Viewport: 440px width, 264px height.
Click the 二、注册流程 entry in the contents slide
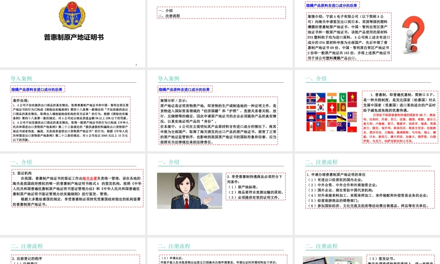click(169, 16)
